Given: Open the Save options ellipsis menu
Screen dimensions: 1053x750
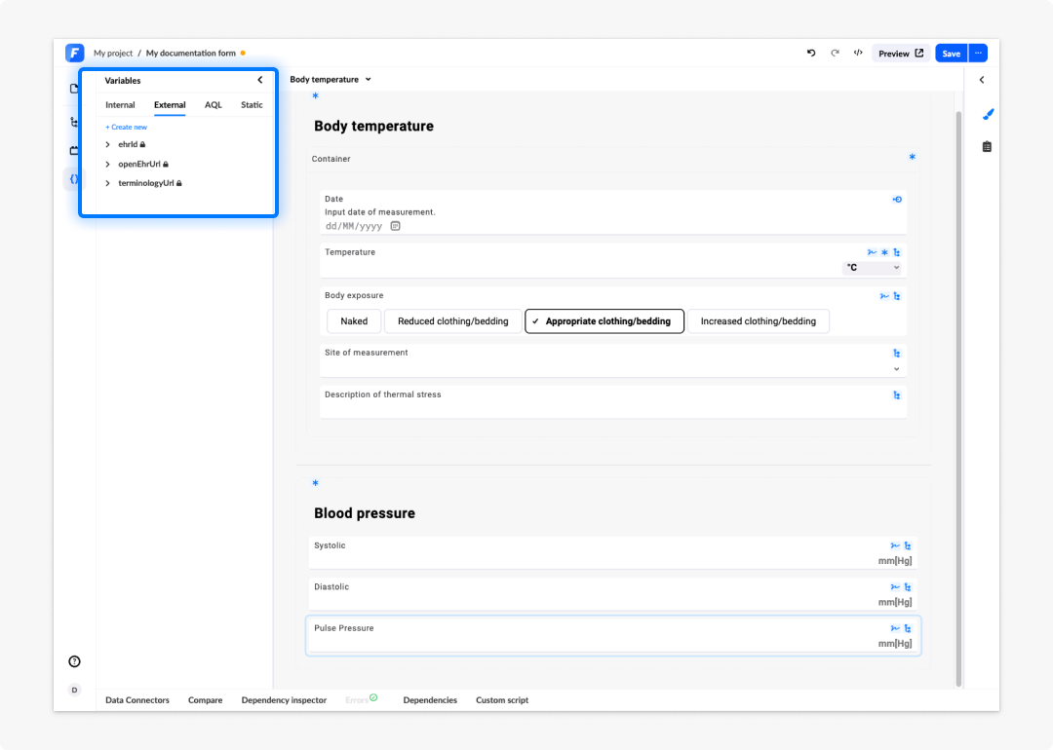Looking at the screenshot, I should click(x=979, y=53).
